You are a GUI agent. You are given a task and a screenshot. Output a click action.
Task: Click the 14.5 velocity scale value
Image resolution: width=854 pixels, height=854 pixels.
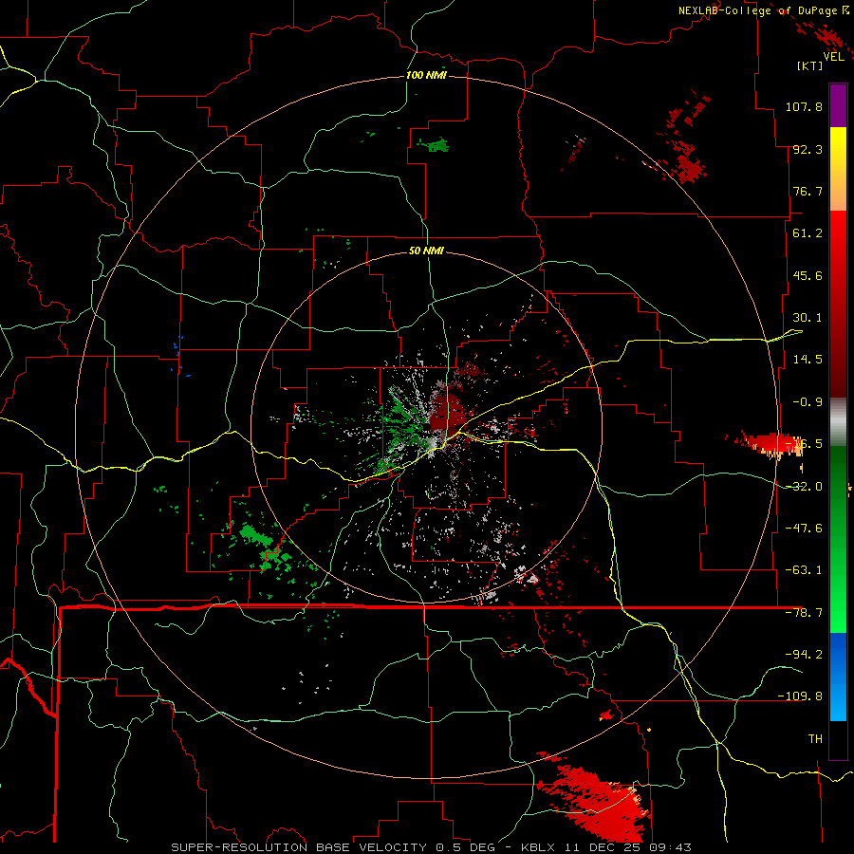coord(808,360)
